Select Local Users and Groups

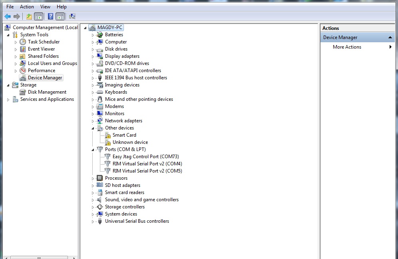tap(52, 63)
